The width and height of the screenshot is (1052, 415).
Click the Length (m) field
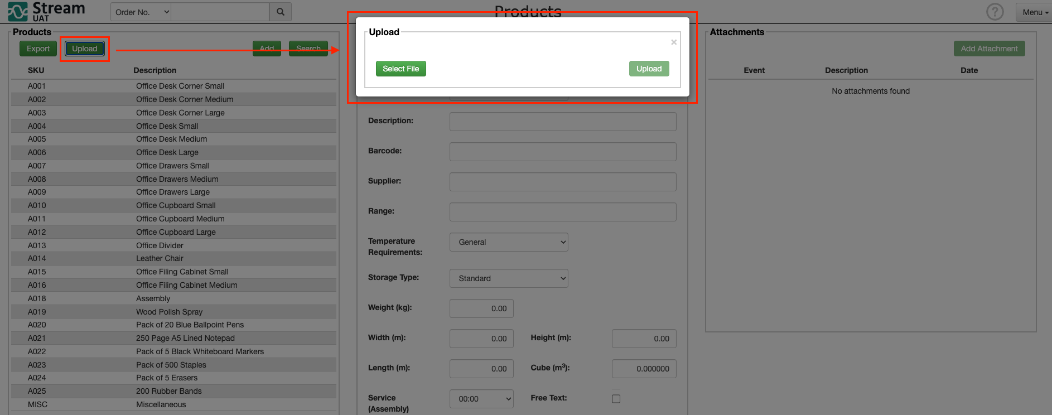[x=481, y=369]
